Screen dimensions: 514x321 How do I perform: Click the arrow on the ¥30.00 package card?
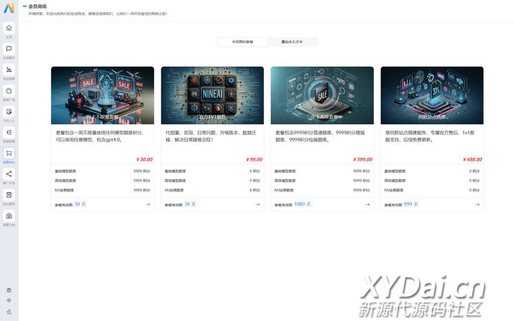coord(148,205)
